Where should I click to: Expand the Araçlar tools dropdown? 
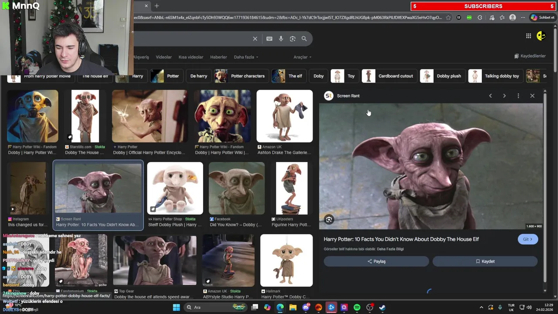coord(302,57)
